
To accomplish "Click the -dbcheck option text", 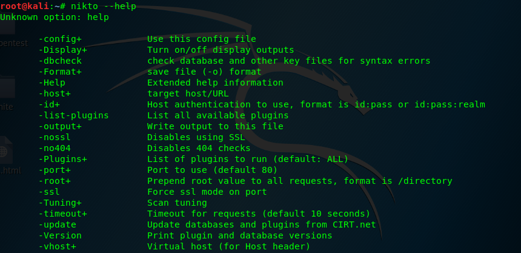I will click(60, 61).
